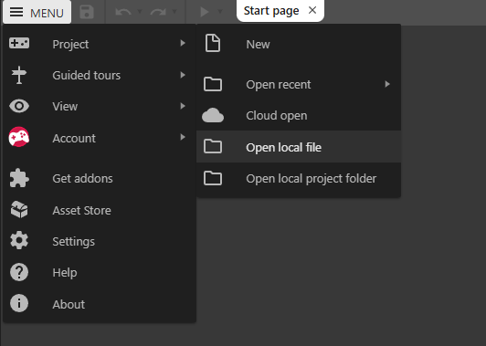Screen dimensions: 486x346
Task: Click the signpost icon beside Guided tours
Action: (19, 75)
